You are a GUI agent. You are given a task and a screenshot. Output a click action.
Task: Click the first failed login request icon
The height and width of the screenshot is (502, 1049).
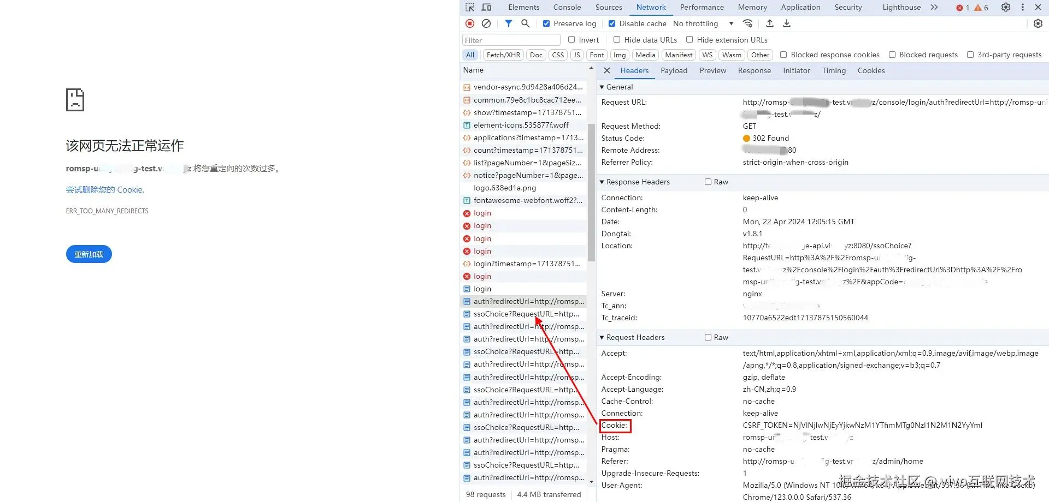[x=467, y=213]
